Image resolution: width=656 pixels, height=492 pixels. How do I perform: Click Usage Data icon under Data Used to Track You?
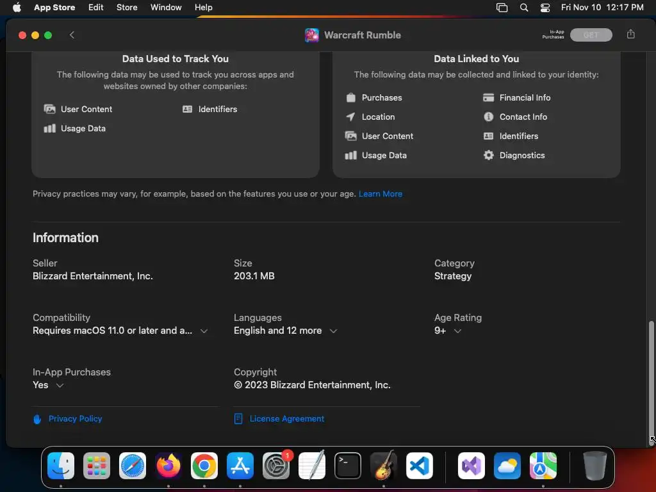pyautogui.click(x=50, y=128)
